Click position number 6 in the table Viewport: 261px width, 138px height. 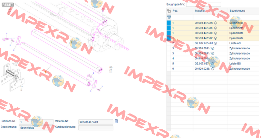pyautogui.click(x=173, y=69)
